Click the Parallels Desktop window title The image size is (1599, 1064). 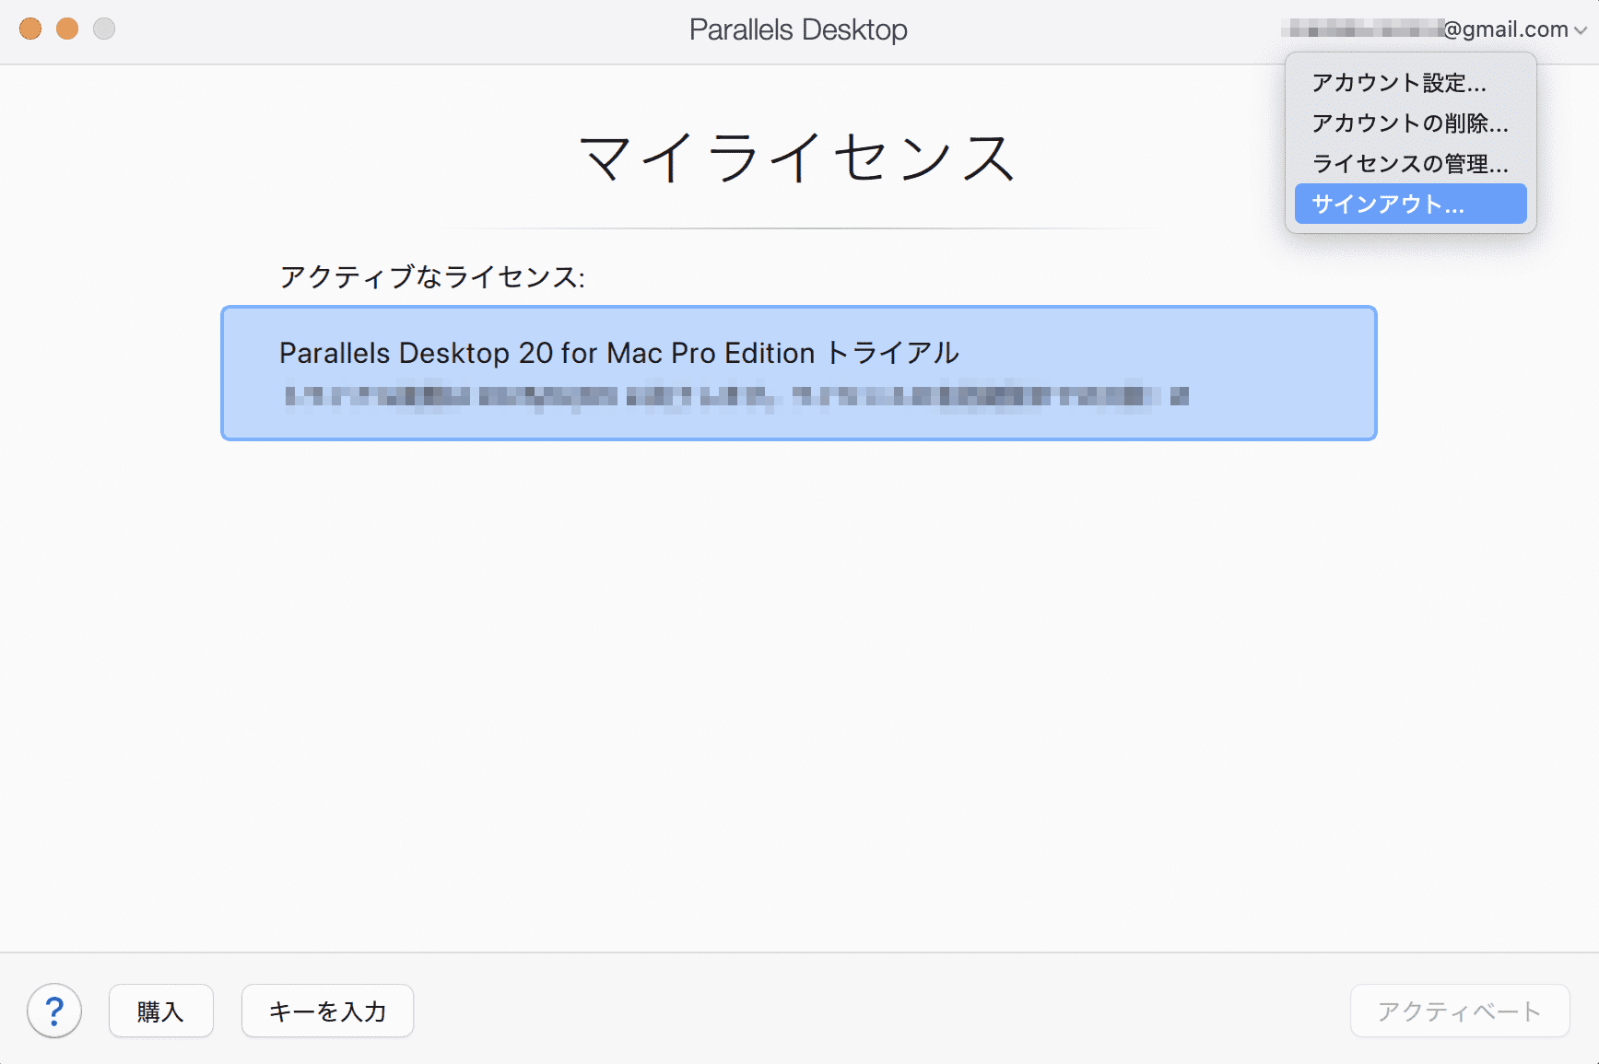click(x=798, y=29)
